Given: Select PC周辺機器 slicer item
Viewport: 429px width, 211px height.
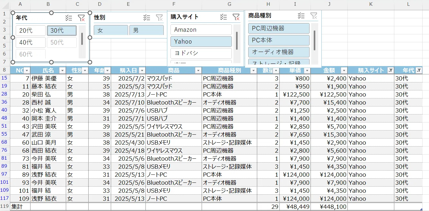Looking at the screenshot, I should click(279, 28).
